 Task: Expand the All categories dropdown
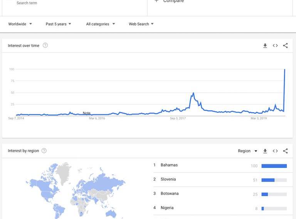[x=101, y=24]
